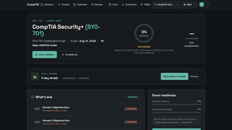Click the Not started status text
Screen dimensions: 232x130
tap(144, 47)
